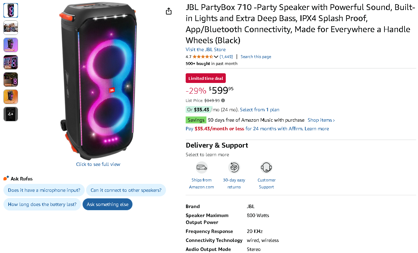Click the List Price info icon
The image size is (418, 253).
pos(223,101)
